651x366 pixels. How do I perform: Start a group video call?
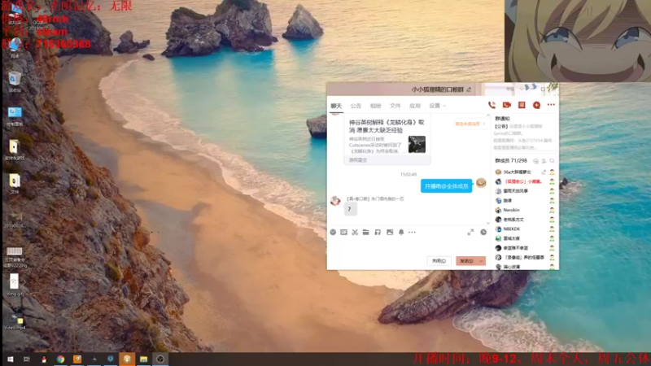tap(506, 106)
